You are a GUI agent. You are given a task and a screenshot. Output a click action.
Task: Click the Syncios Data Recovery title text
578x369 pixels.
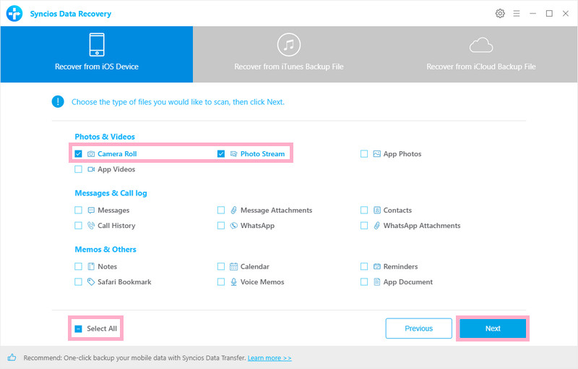click(x=70, y=14)
